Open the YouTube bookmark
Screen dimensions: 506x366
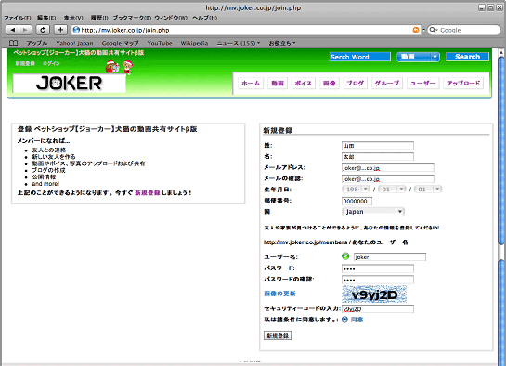pos(160,43)
